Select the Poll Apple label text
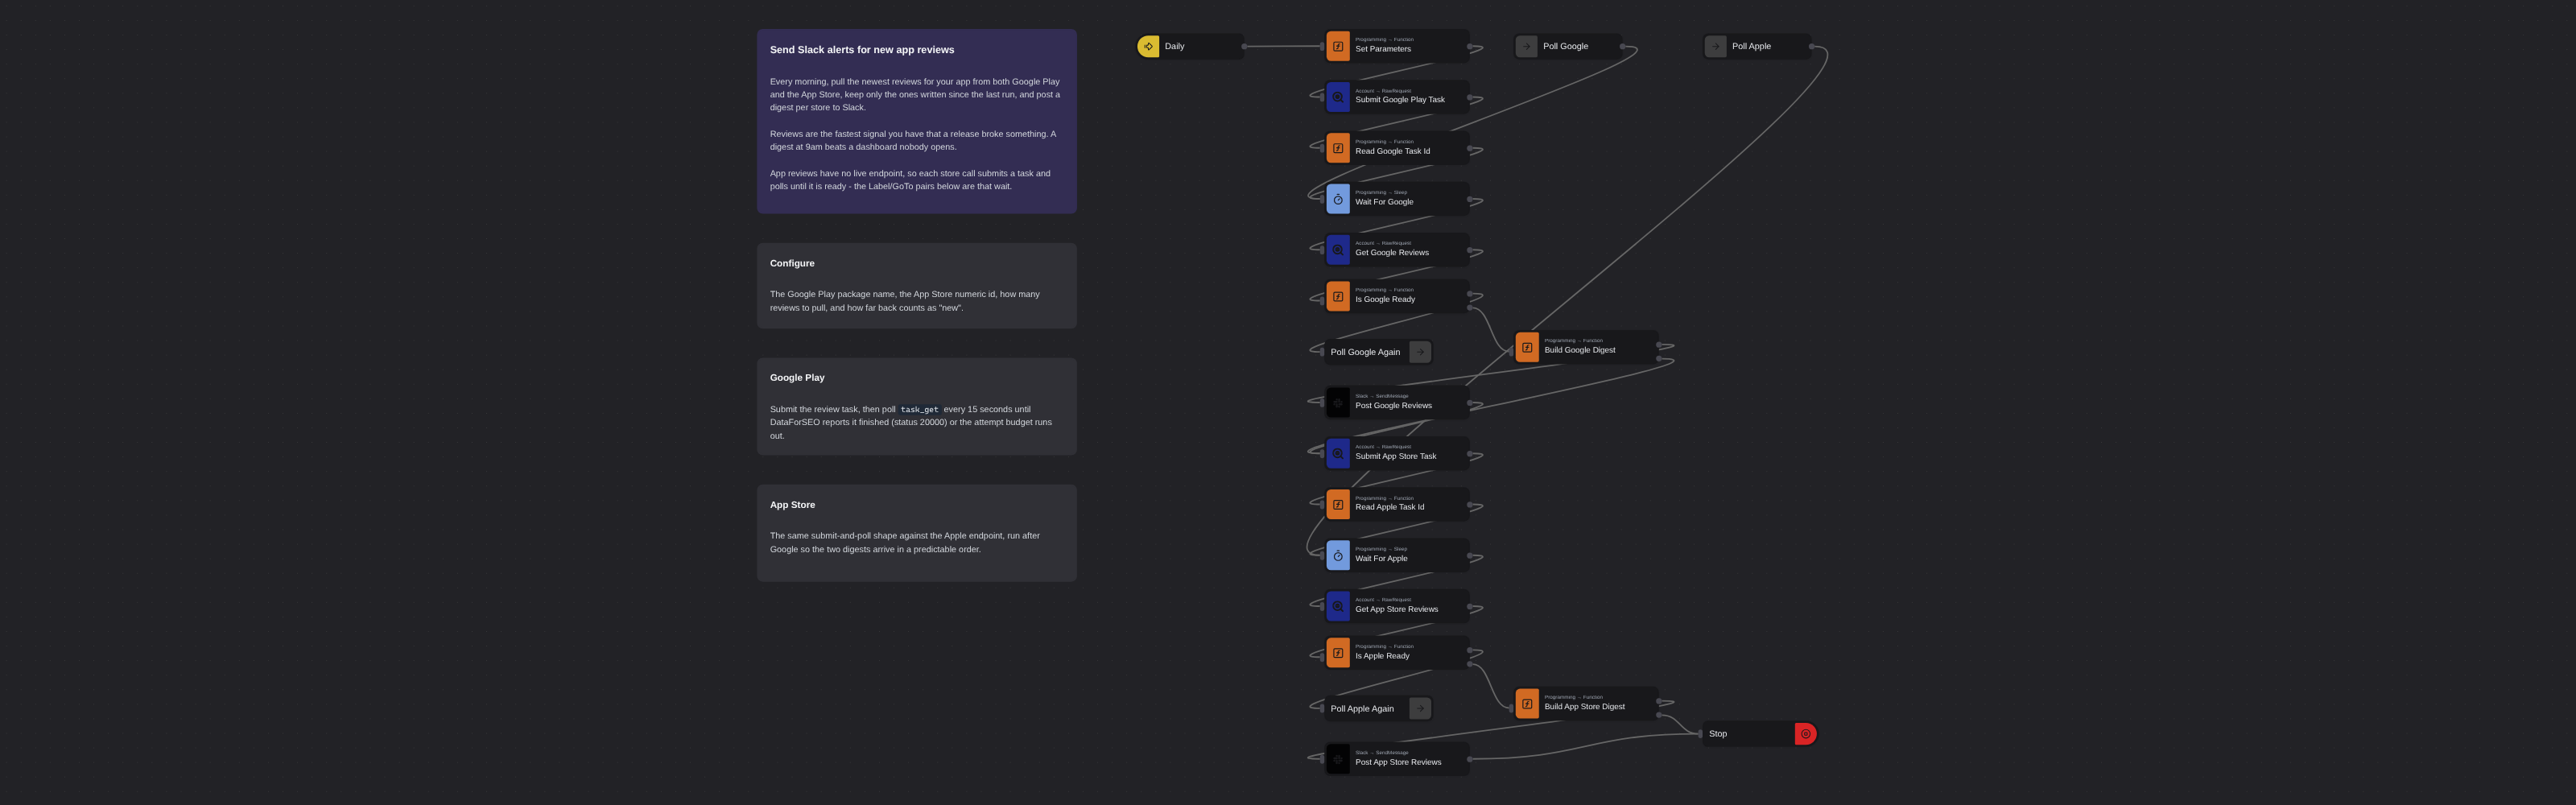Viewport: 2576px width, 805px height. [1751, 46]
